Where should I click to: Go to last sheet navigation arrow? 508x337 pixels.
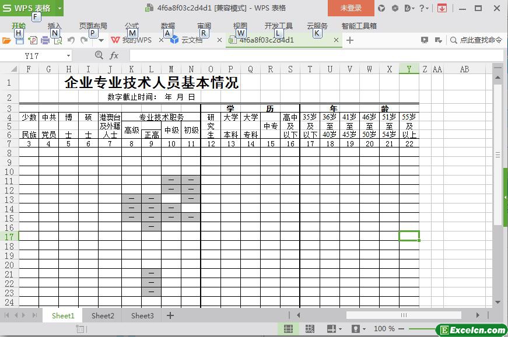tap(34, 315)
